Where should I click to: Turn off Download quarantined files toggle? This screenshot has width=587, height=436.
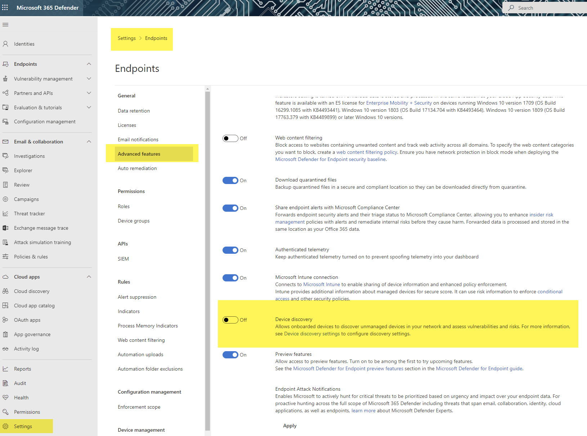[230, 180]
